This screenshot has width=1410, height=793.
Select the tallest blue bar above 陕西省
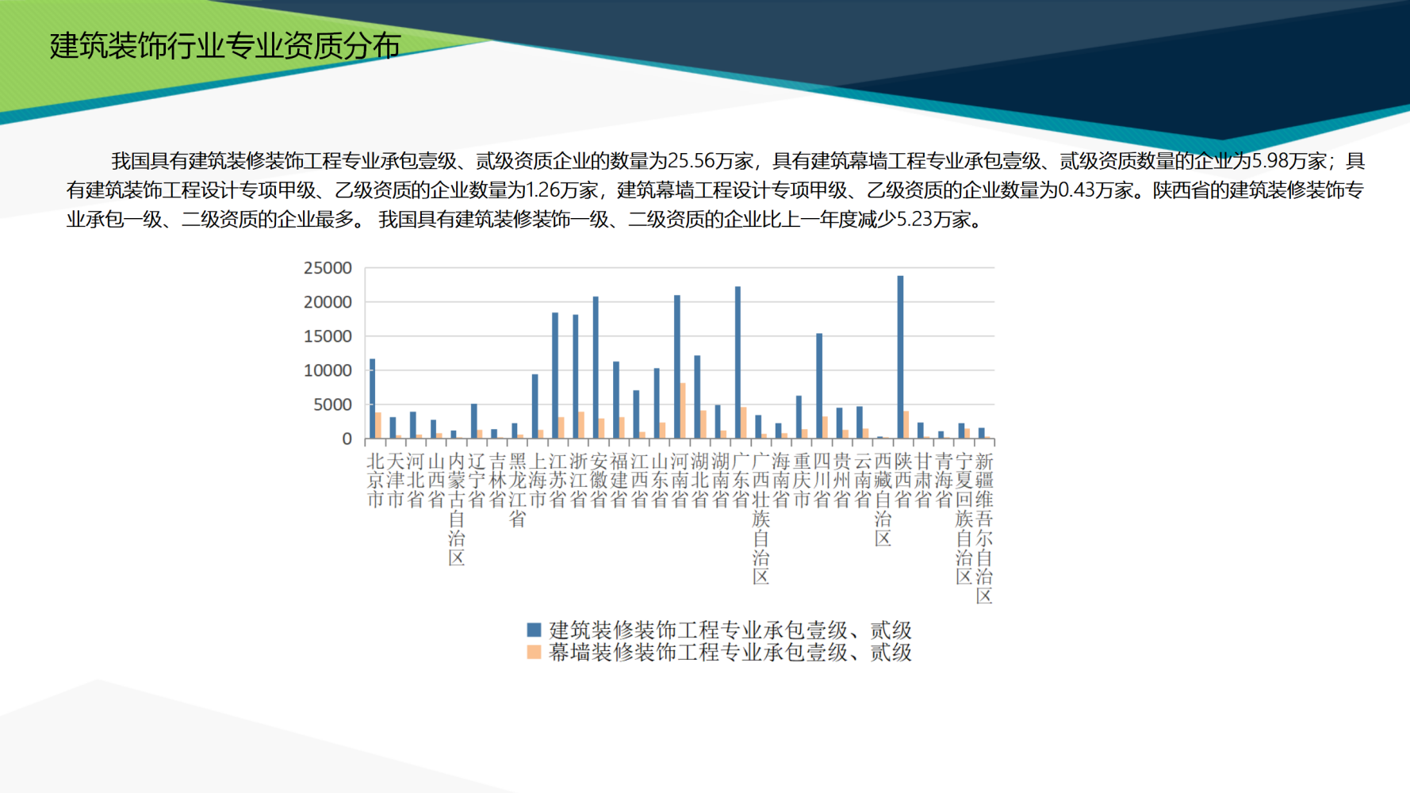point(900,357)
